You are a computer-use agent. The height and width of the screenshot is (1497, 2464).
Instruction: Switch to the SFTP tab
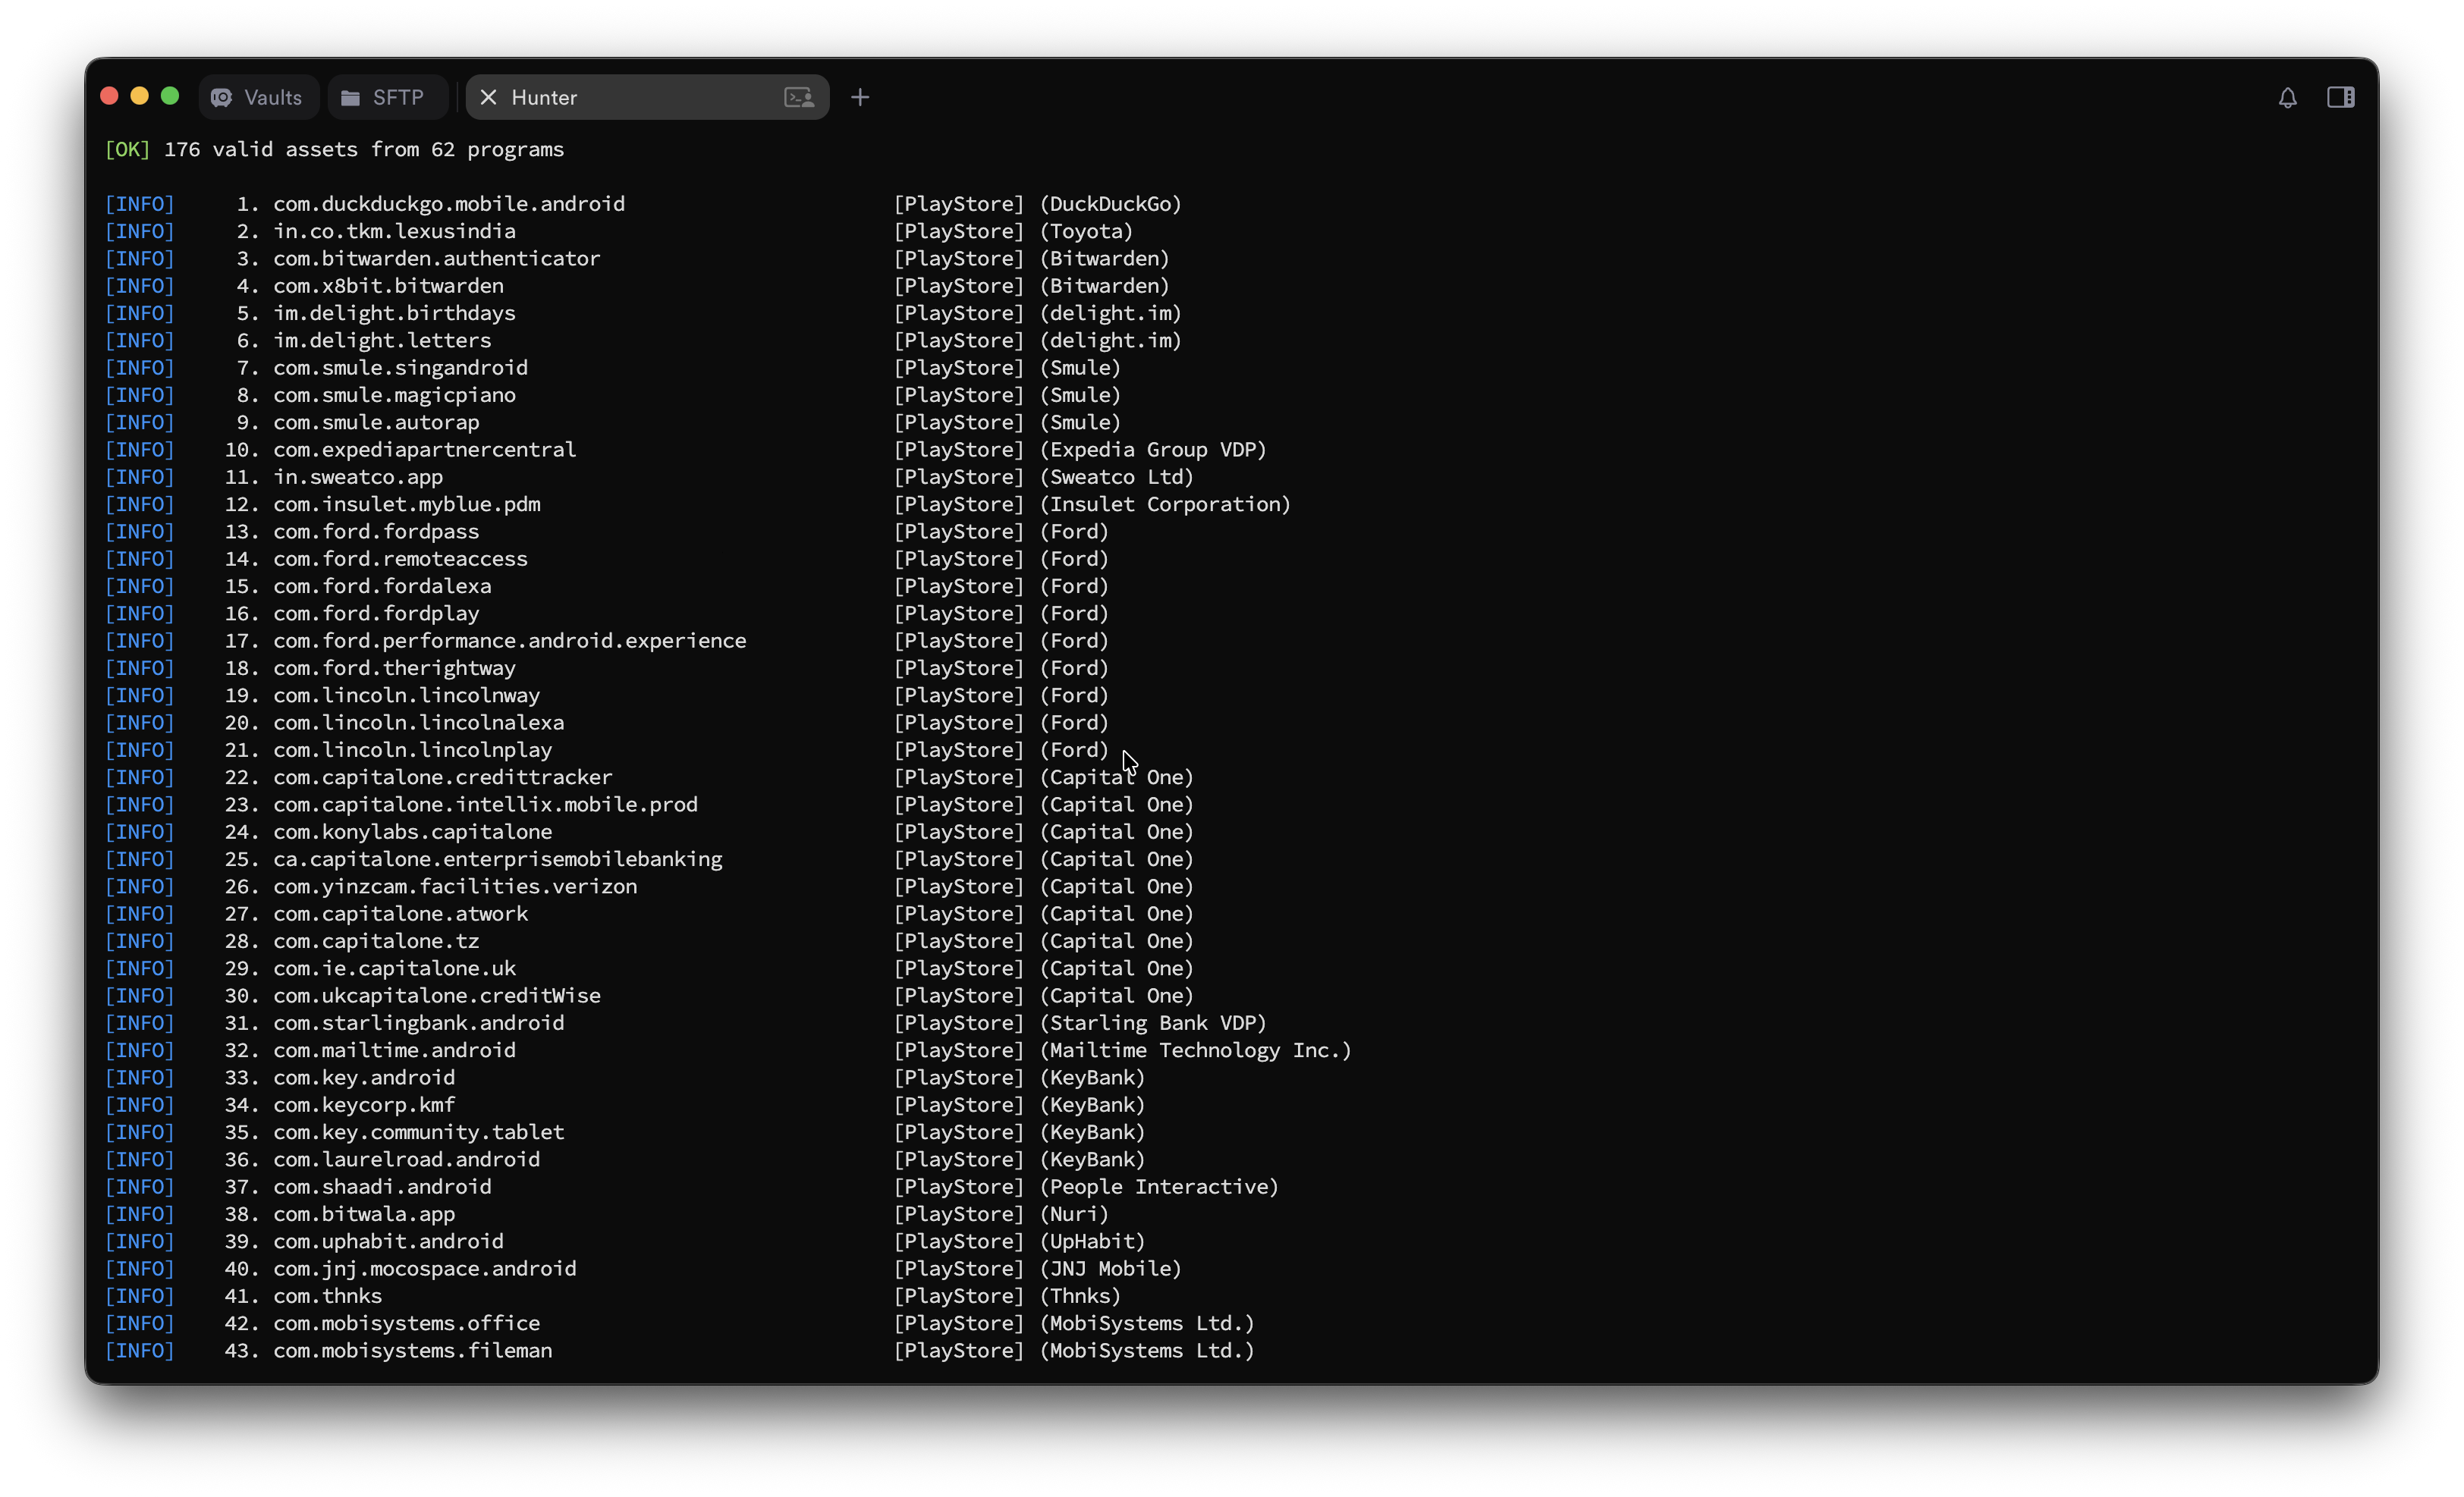398,97
